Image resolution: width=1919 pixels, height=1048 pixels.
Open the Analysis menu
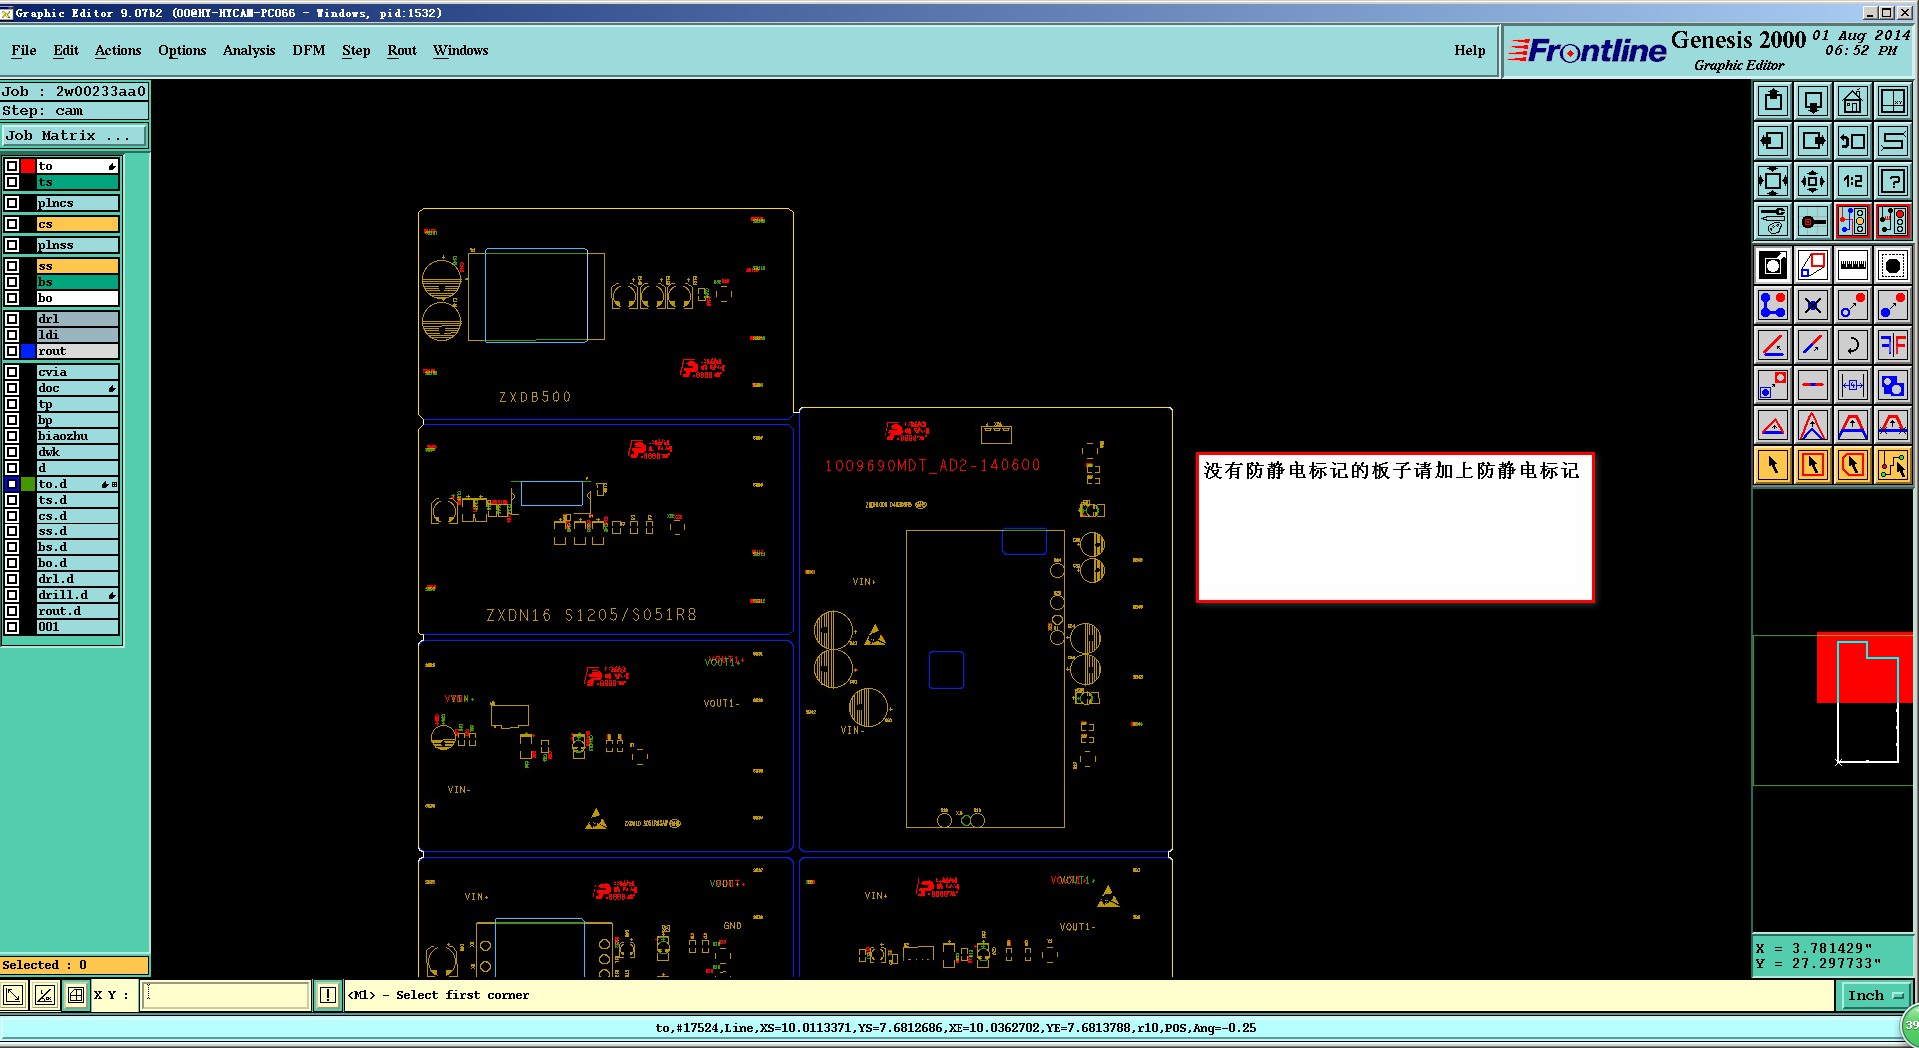point(249,50)
